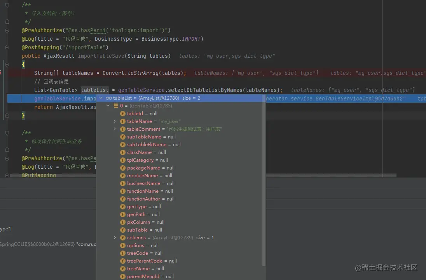Select the tableId = null row
The image size is (426, 280).
click(x=179, y=114)
